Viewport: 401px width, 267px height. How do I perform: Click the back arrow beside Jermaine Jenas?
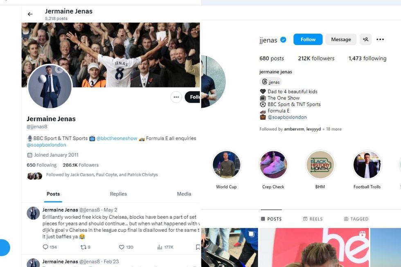[x=30, y=14]
